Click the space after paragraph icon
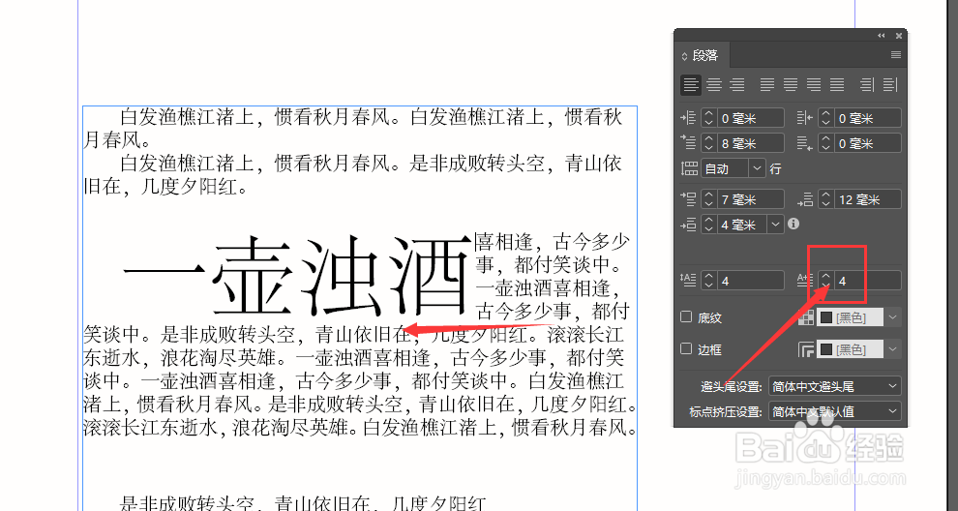This screenshot has height=511, width=958. pos(805,199)
